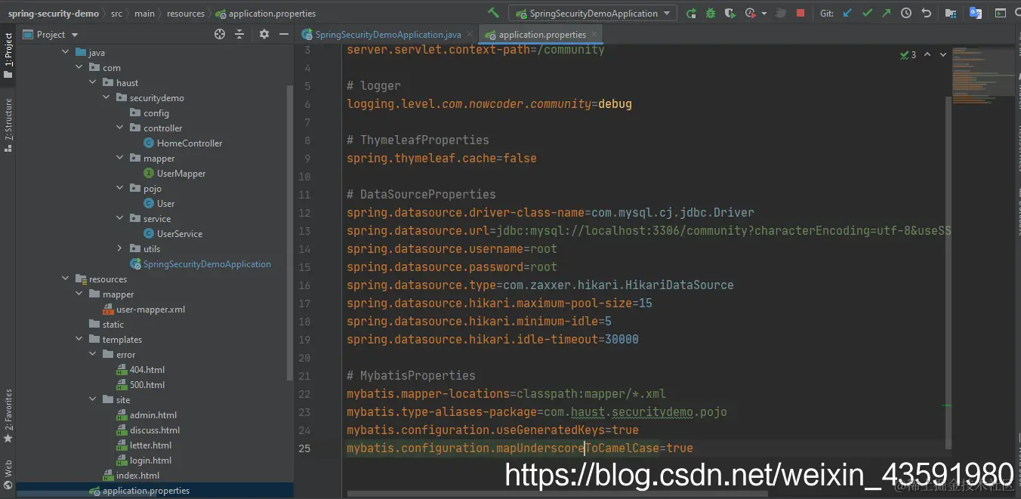Select admin.html file
This screenshot has width=1021, height=499.
[x=147, y=414]
